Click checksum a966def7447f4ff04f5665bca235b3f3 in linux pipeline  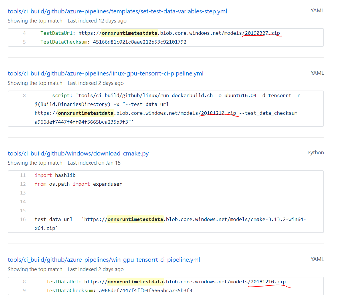(81, 122)
